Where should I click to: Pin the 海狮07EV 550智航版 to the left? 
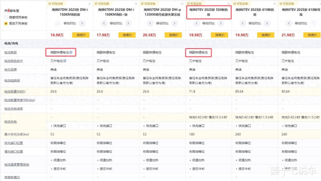click(x=193, y=3)
